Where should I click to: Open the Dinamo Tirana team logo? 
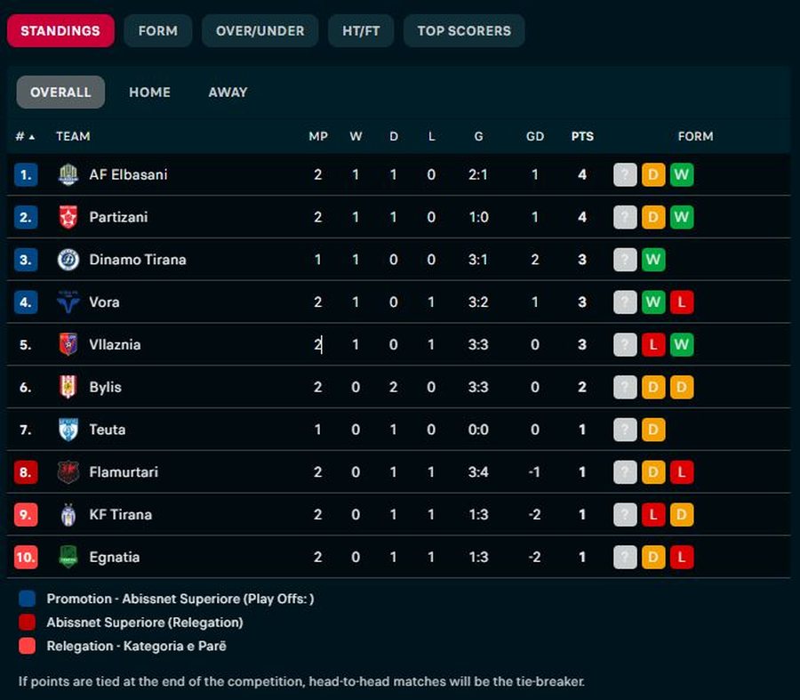point(68,260)
